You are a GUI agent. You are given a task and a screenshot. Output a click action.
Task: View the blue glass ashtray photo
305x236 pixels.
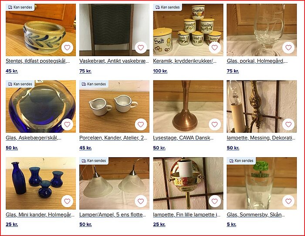click(x=41, y=106)
